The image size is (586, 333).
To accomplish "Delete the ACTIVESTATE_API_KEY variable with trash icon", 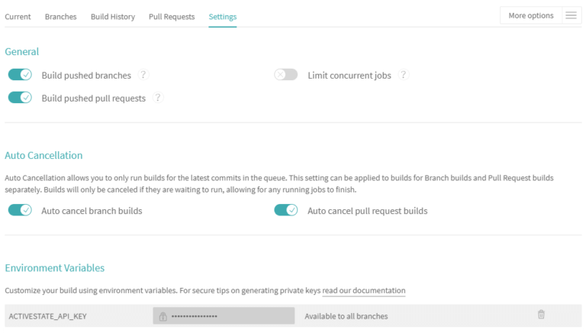I will [541, 315].
